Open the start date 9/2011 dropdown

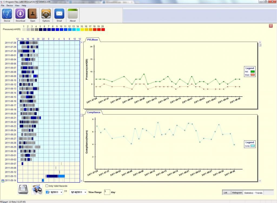61,192
